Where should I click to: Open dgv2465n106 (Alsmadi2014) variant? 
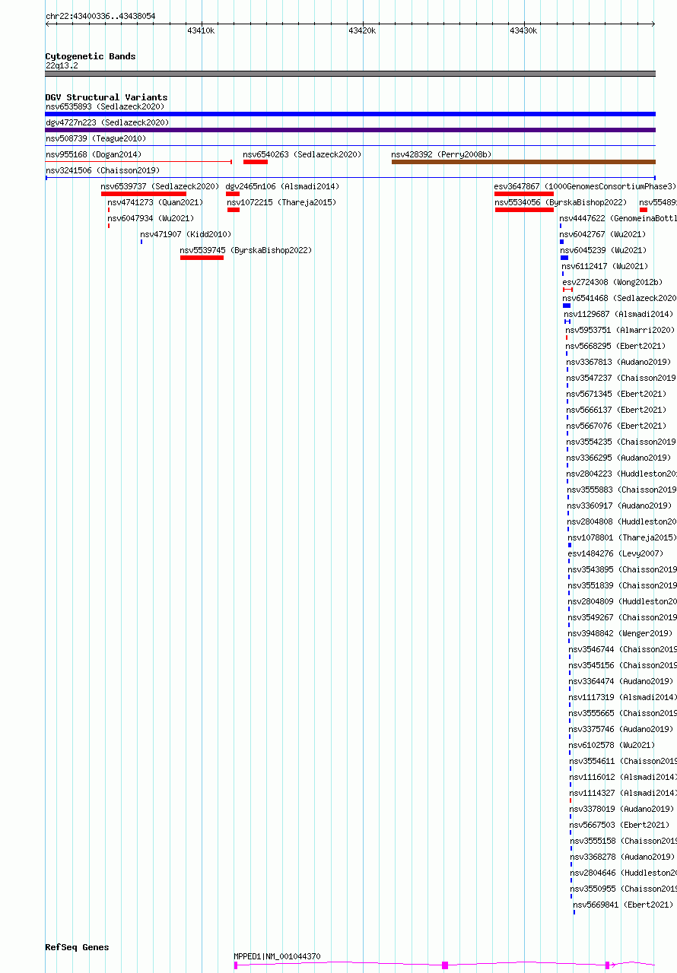(x=282, y=186)
